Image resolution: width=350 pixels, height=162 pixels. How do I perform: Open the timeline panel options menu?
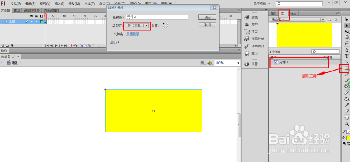click(x=238, y=10)
